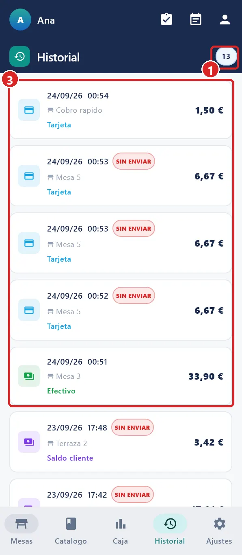The image size is (242, 555).
Task: Open the calendar notes icon in header
Action: coord(196,20)
